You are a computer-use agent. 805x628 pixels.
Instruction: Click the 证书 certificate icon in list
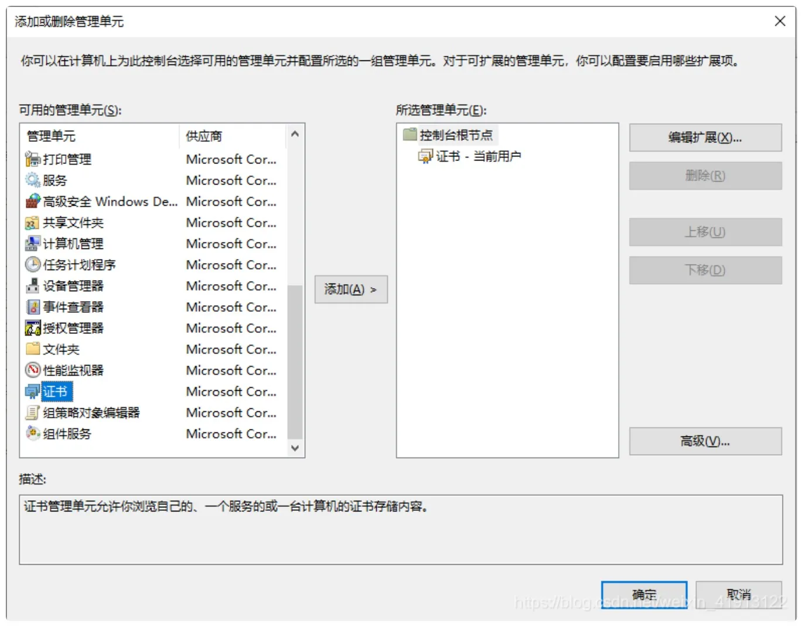33,391
